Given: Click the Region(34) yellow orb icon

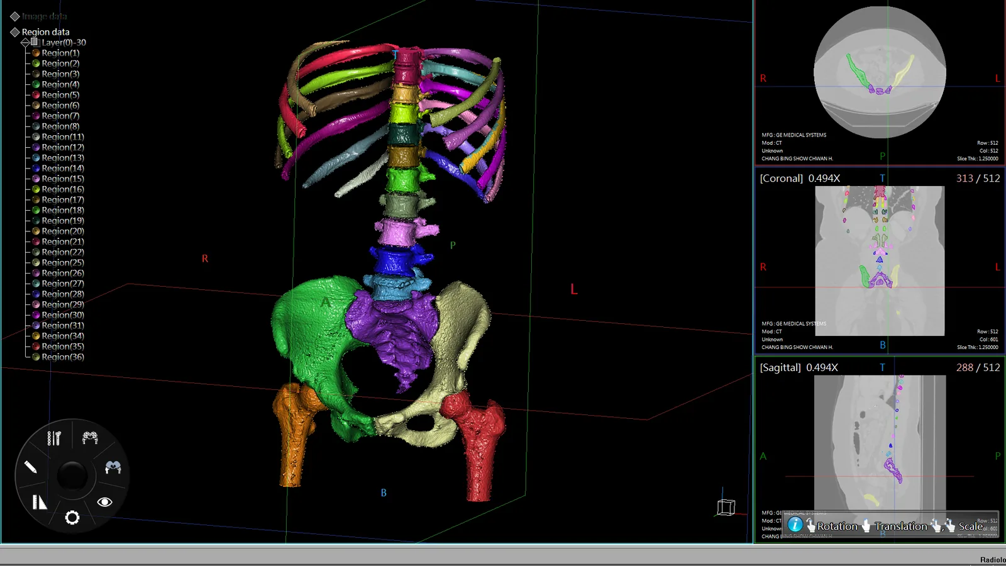Looking at the screenshot, I should coord(36,336).
